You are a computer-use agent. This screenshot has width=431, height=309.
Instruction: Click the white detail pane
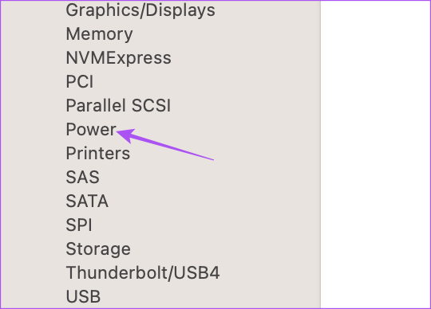point(375,154)
